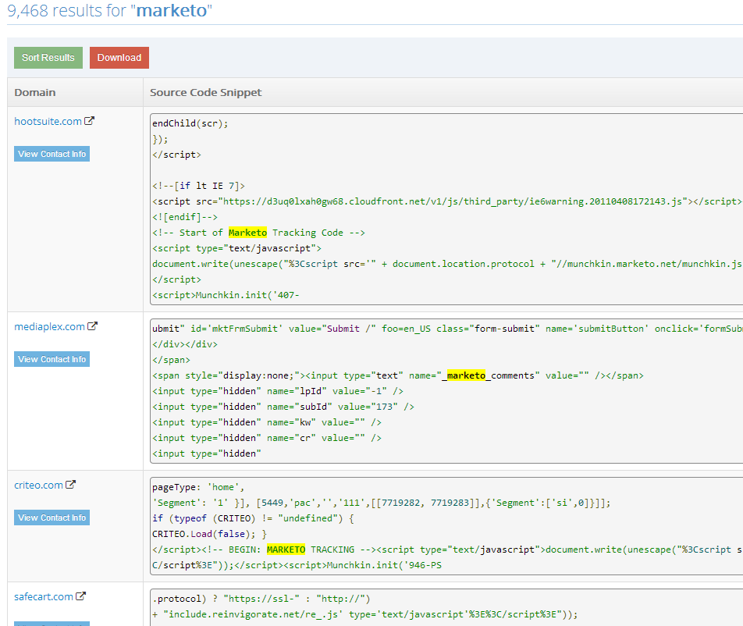The width and height of the screenshot is (743, 626).
Task: Click the Sort Results button
Action: click(48, 57)
